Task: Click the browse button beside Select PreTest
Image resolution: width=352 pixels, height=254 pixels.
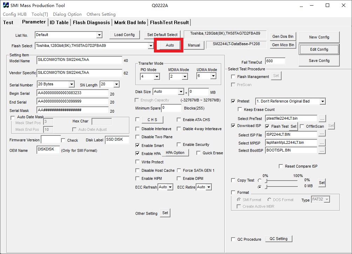Action: (x=322, y=119)
